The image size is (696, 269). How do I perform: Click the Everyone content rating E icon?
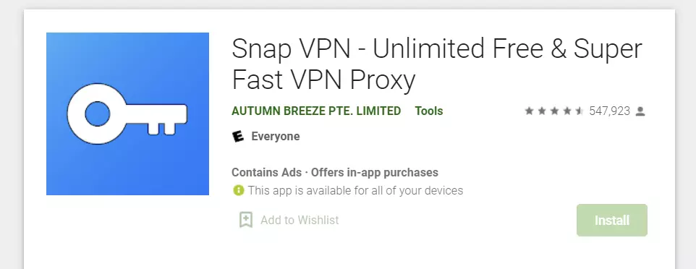[238, 136]
